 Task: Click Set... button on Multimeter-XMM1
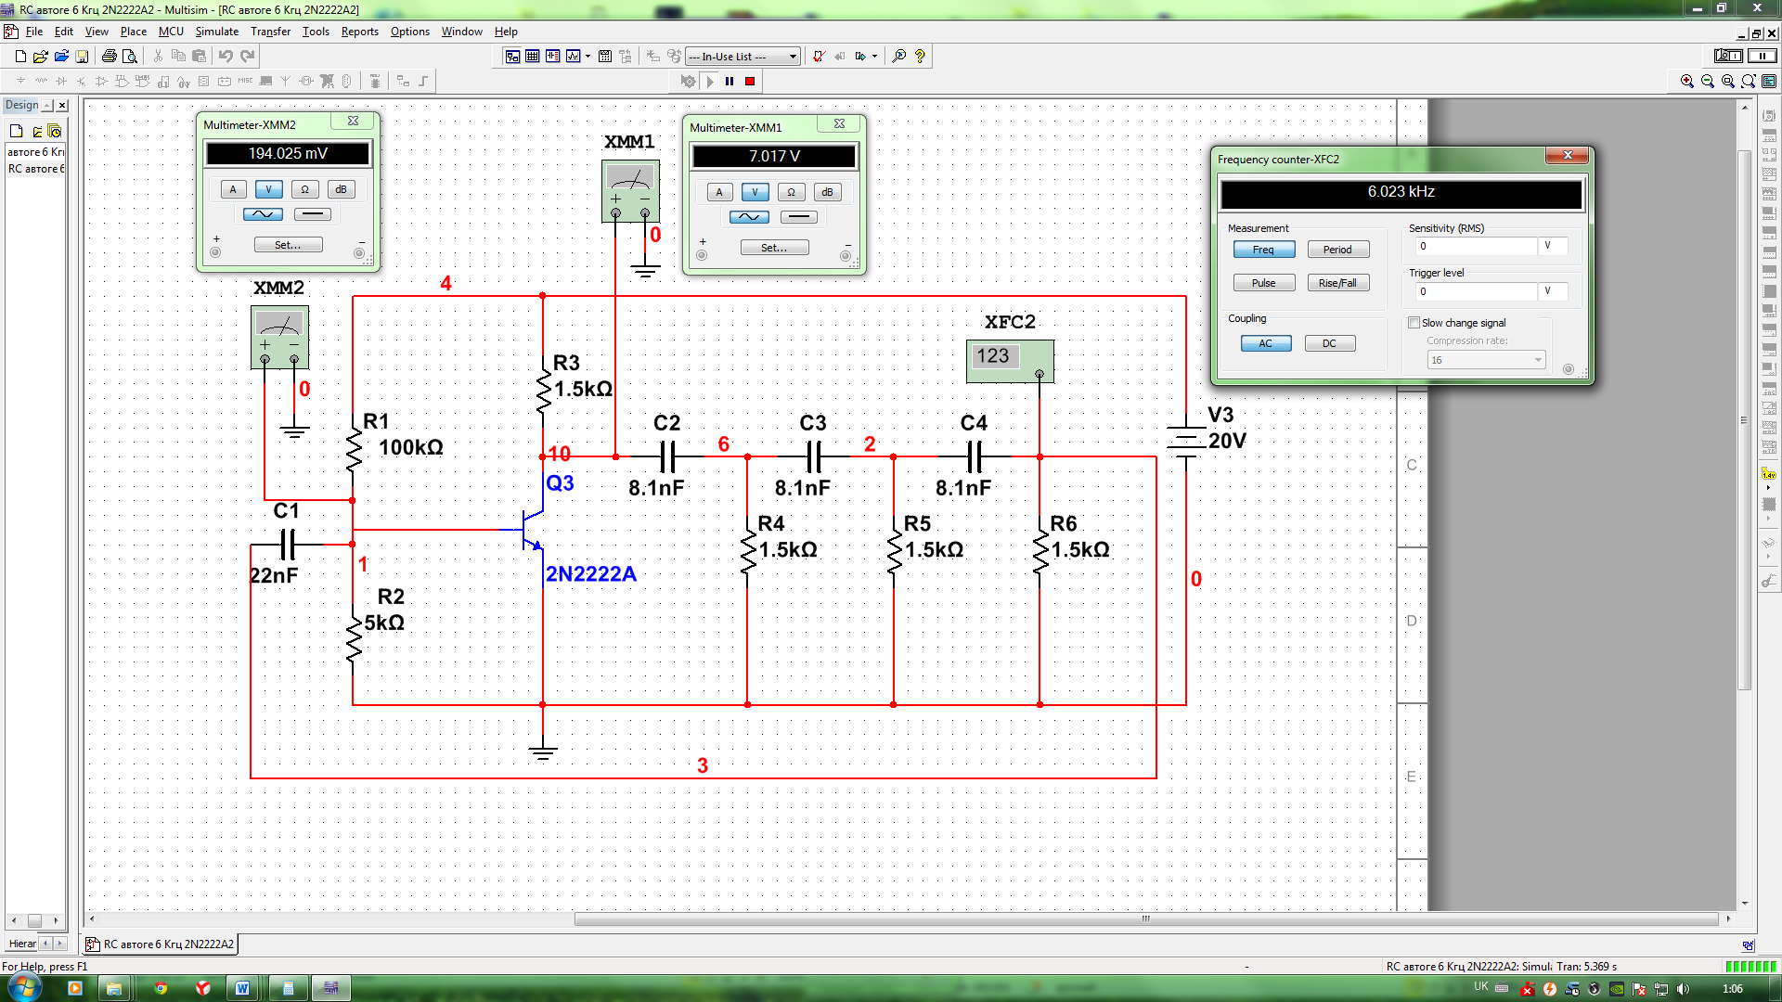[x=774, y=248]
